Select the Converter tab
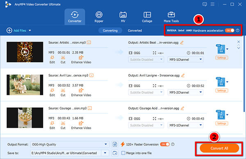The image size is (246, 159). (75, 17)
